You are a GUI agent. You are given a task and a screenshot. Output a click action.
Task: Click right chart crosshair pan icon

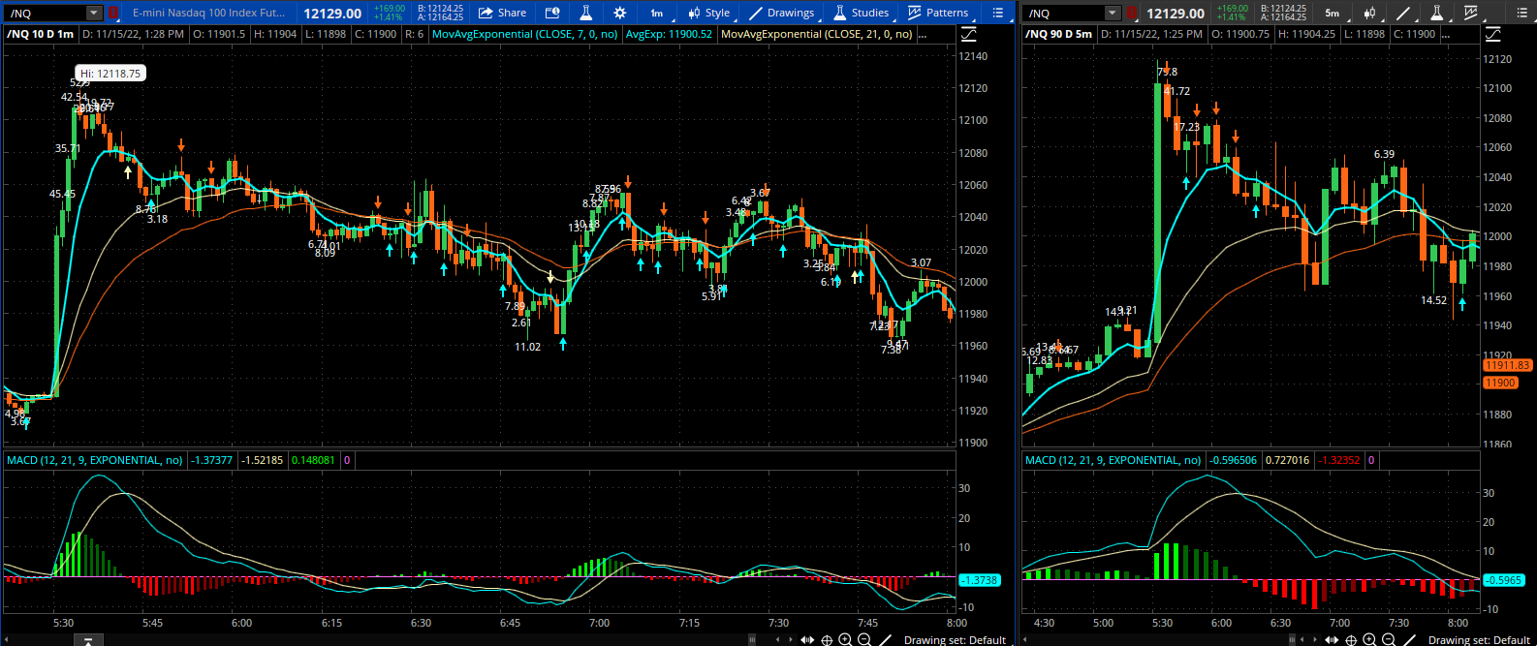coord(1351,640)
